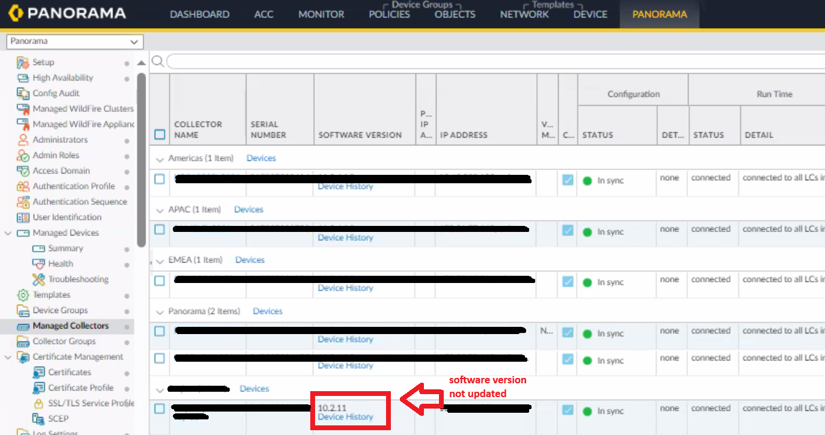Toggle the blue checked box in EMEA row

coord(568,281)
